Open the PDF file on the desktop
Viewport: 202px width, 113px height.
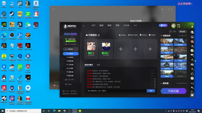(28, 100)
